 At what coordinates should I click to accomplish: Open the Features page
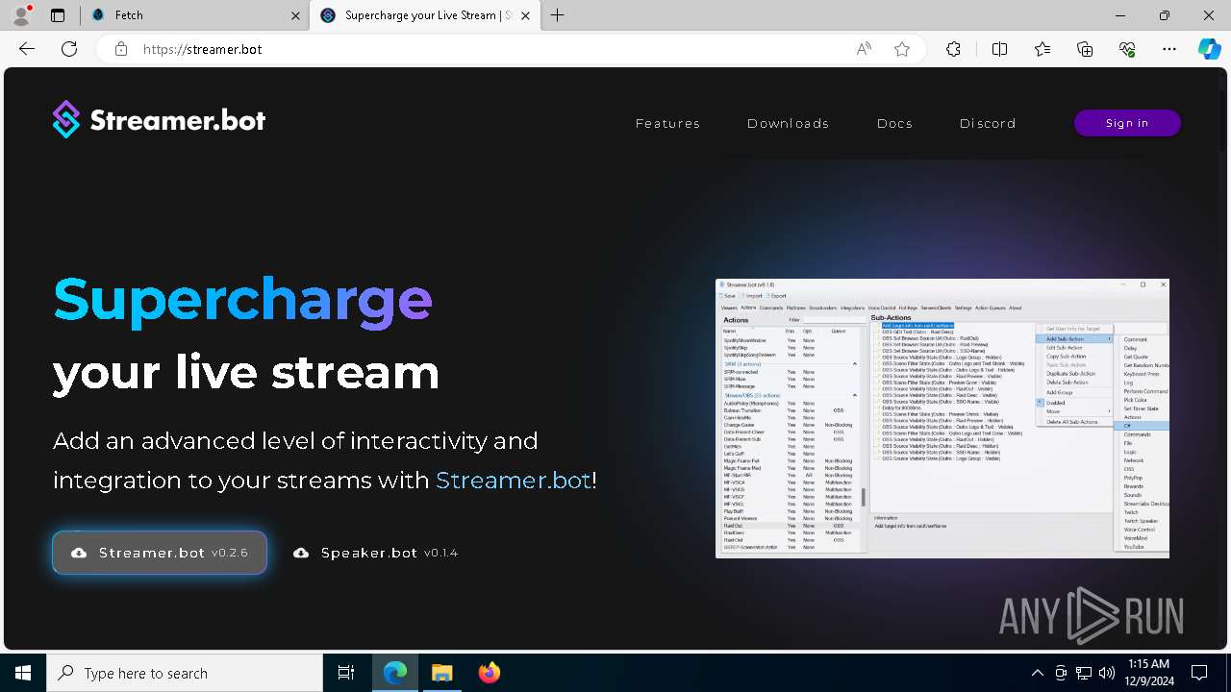667,123
